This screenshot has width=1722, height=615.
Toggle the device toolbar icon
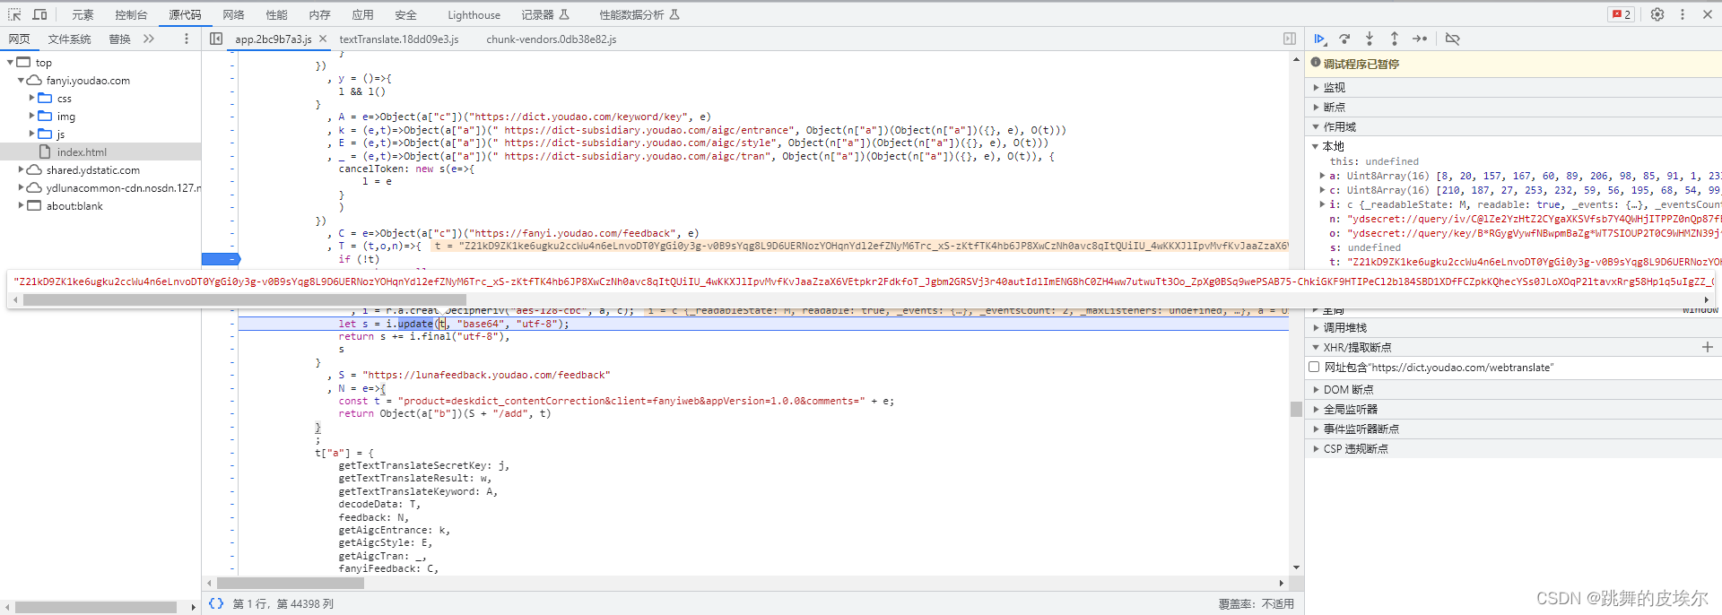coord(40,14)
